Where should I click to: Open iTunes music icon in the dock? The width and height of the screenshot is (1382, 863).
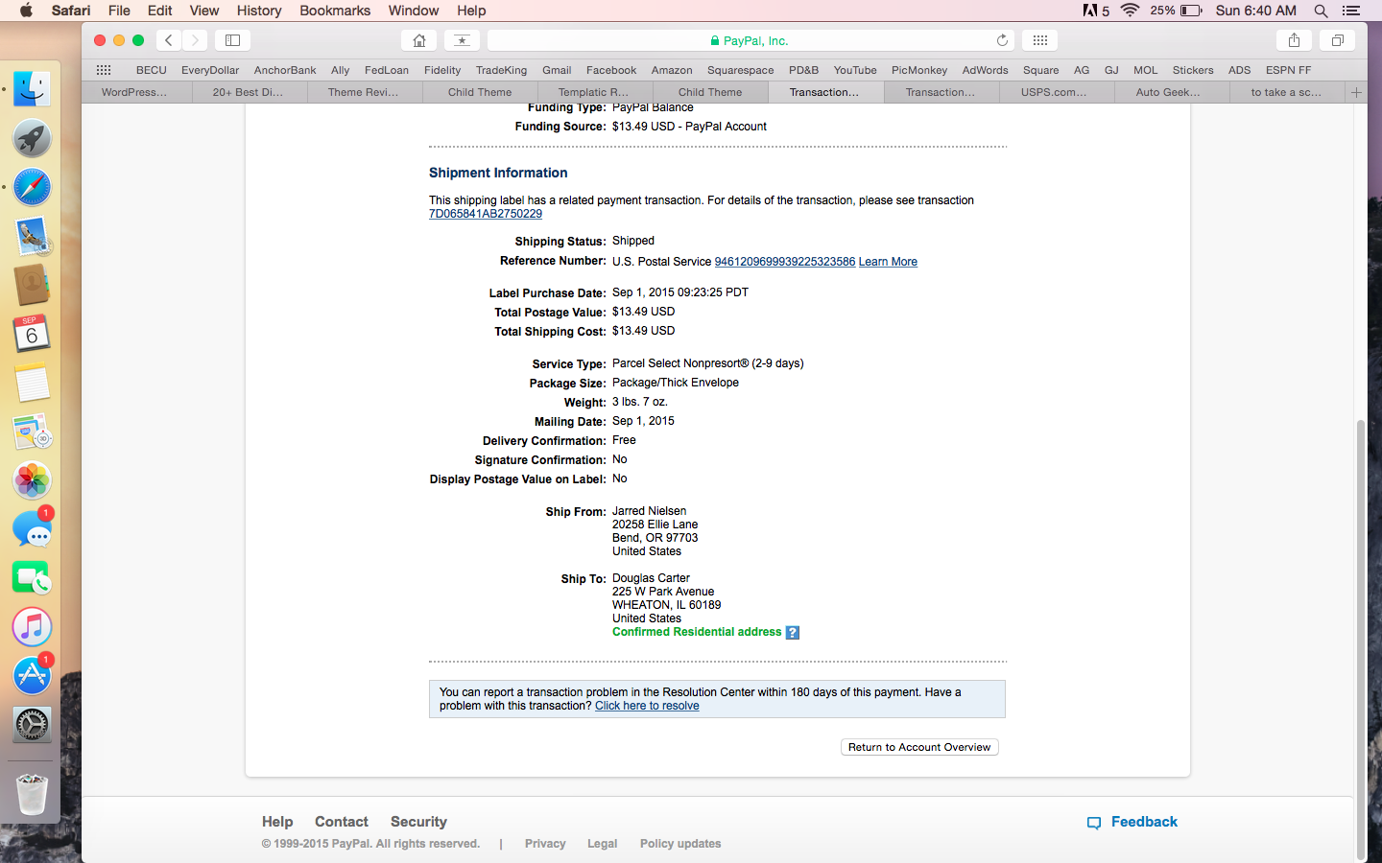point(32,627)
